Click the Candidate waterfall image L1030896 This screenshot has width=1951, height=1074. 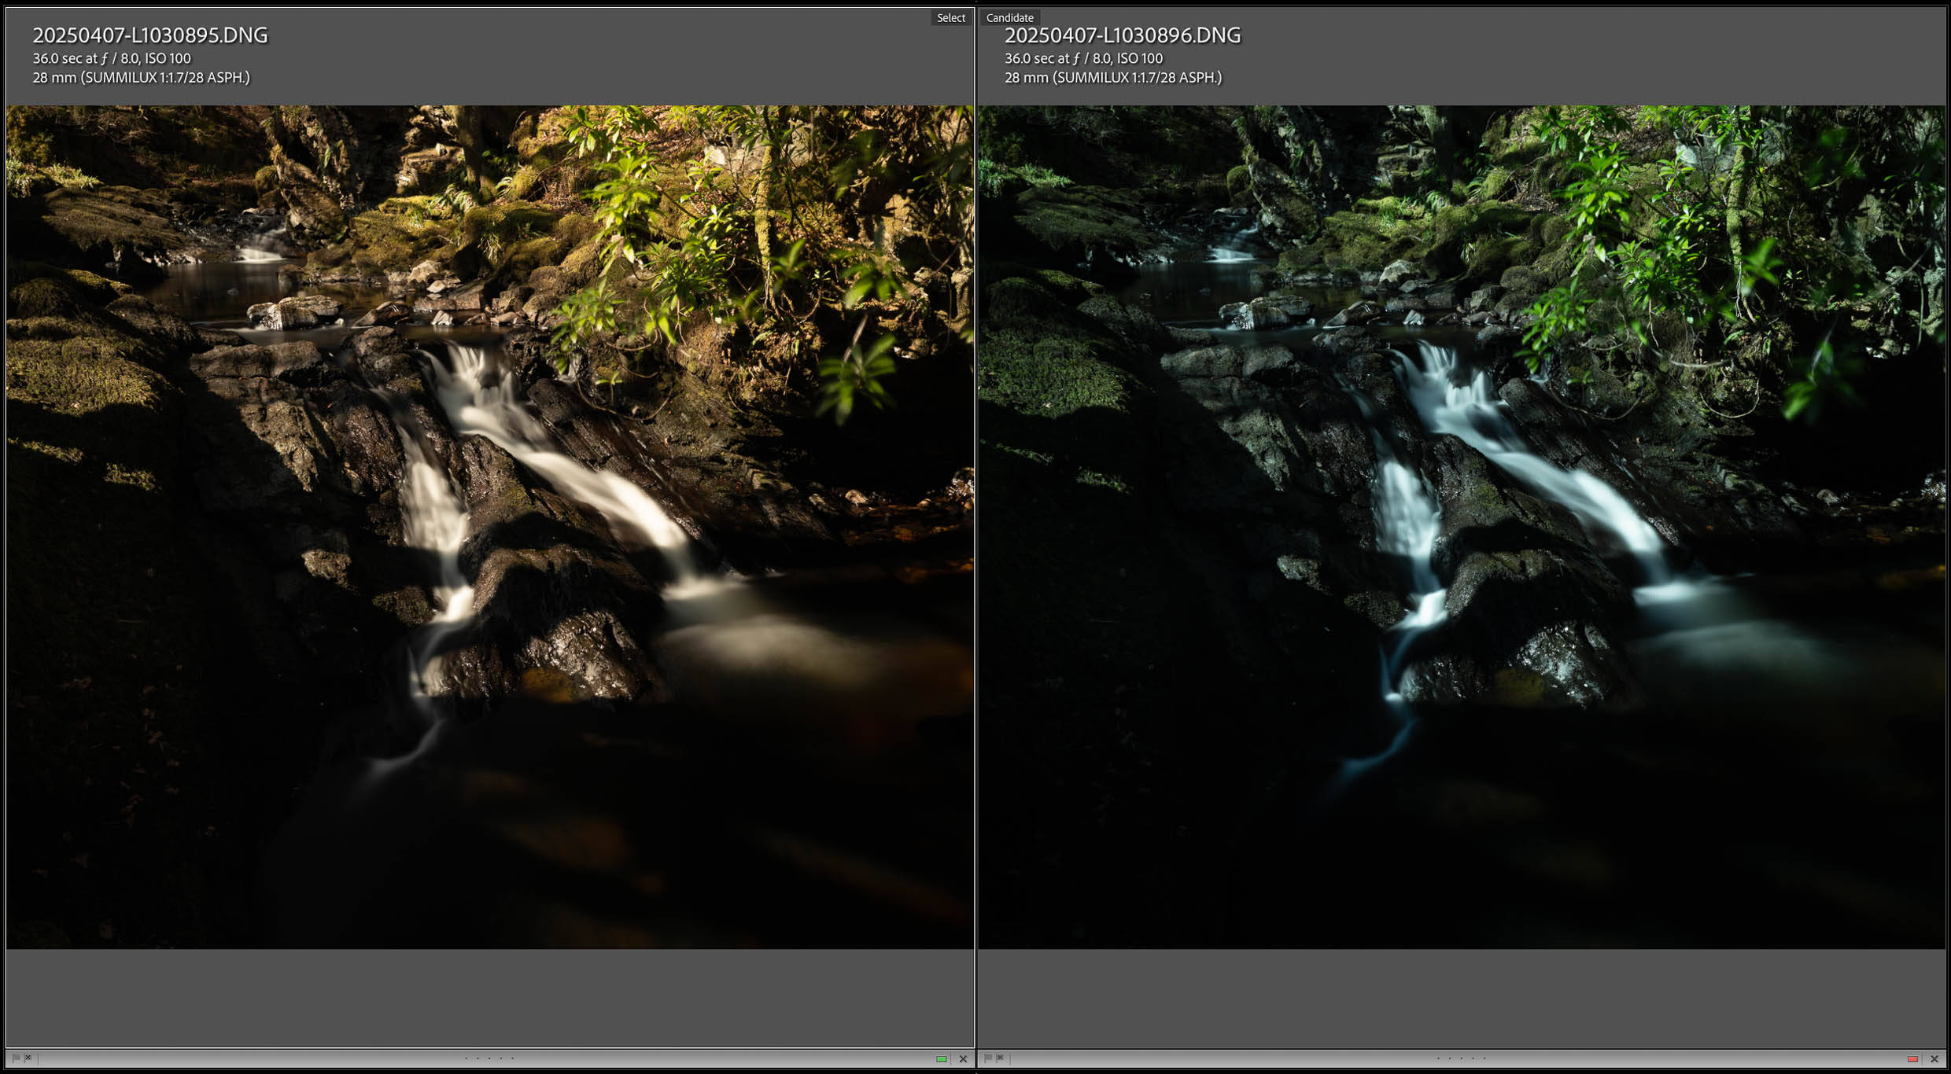click(x=1462, y=527)
